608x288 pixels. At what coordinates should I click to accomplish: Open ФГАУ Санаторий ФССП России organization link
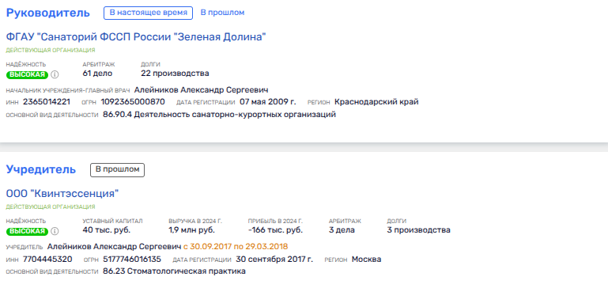point(136,37)
